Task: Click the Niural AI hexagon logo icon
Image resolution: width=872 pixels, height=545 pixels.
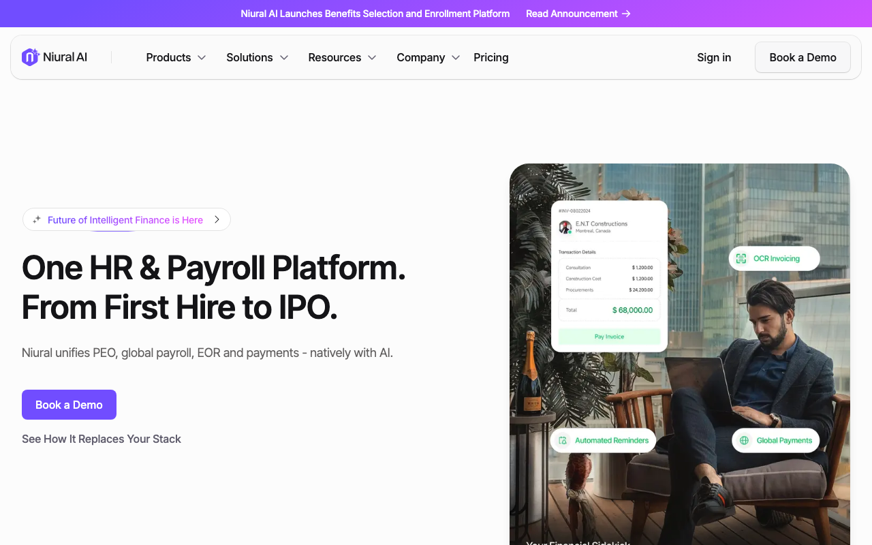Action: click(x=31, y=57)
